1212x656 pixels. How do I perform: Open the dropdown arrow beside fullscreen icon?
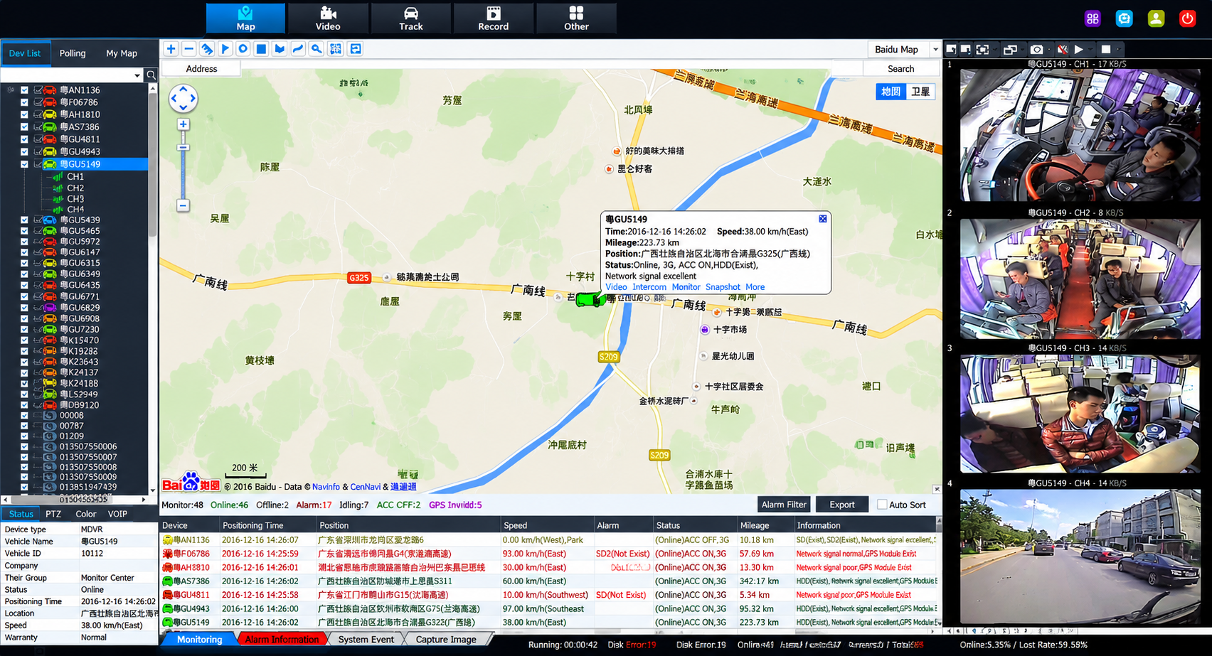[x=995, y=49]
